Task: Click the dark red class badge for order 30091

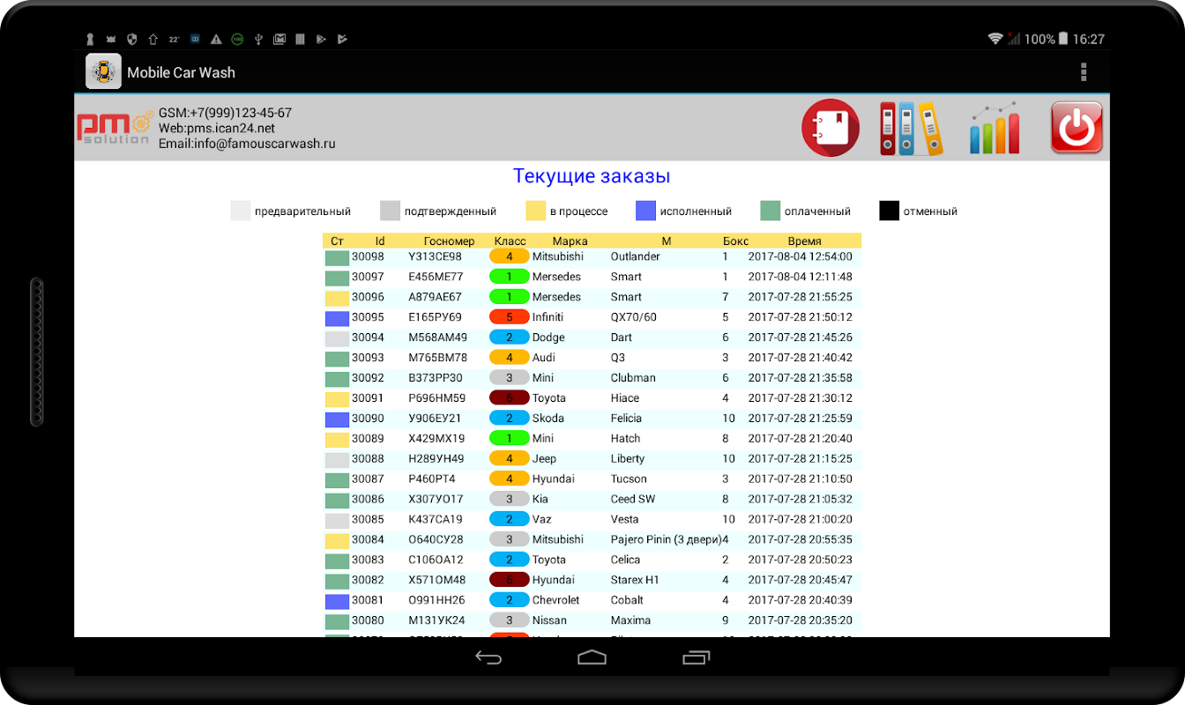Action: pos(510,398)
